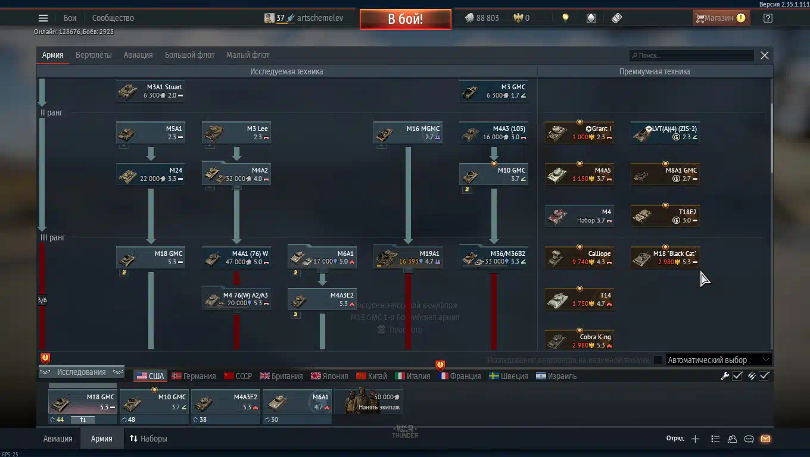810x457 pixels.
Task: Select the M4A3E2 crew slot
Action: (226, 402)
